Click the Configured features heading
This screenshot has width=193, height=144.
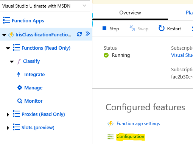145,107
